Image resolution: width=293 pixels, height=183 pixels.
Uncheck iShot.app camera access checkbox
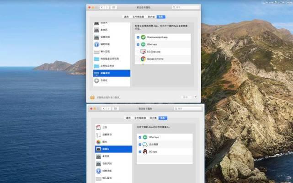coord(140,137)
